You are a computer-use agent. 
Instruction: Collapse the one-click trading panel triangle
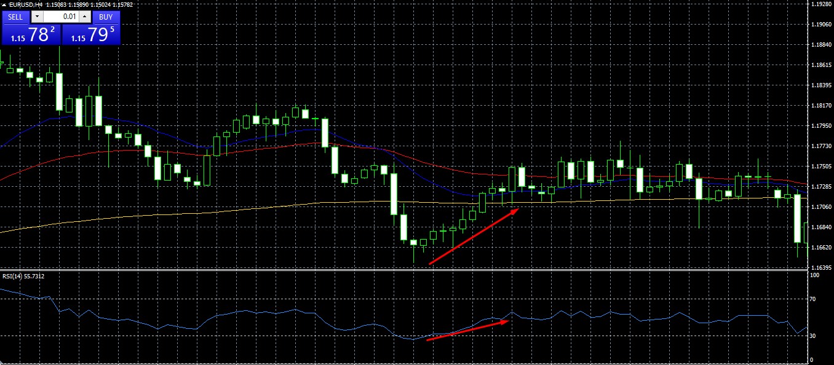(4, 5)
